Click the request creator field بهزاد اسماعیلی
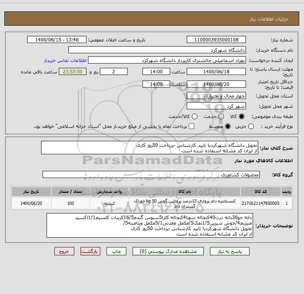Viewport: 304px width, 294px height. [x=167, y=60]
